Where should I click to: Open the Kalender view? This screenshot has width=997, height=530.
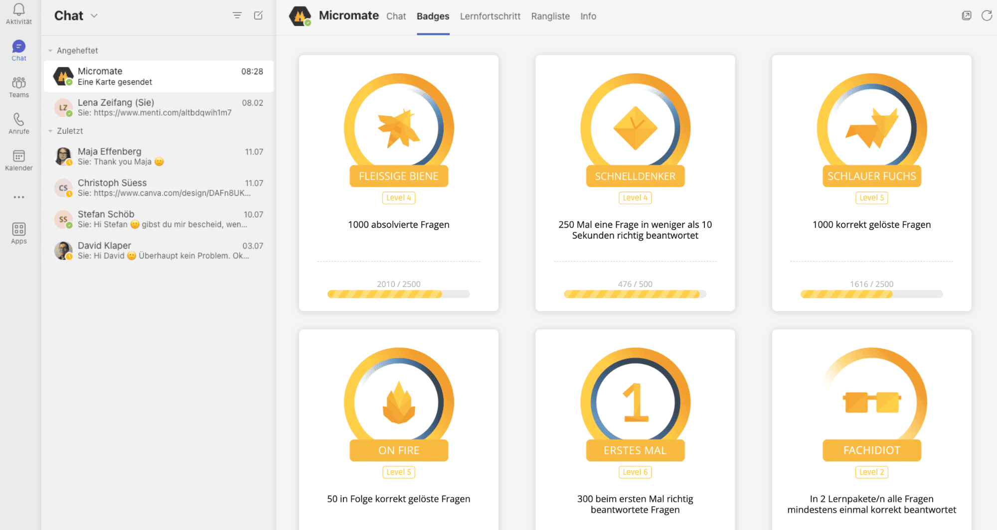click(18, 159)
